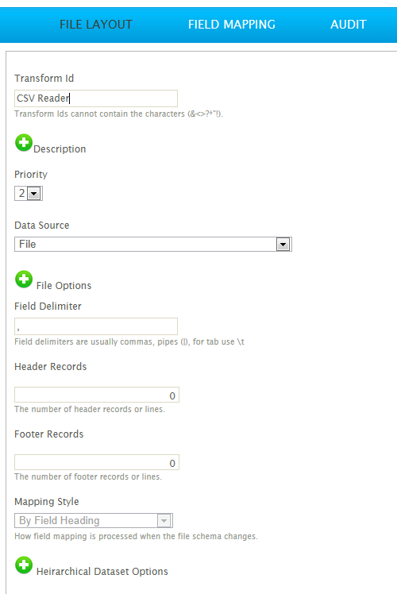
Task: Focus the Footer Records number field
Action: (x=97, y=462)
